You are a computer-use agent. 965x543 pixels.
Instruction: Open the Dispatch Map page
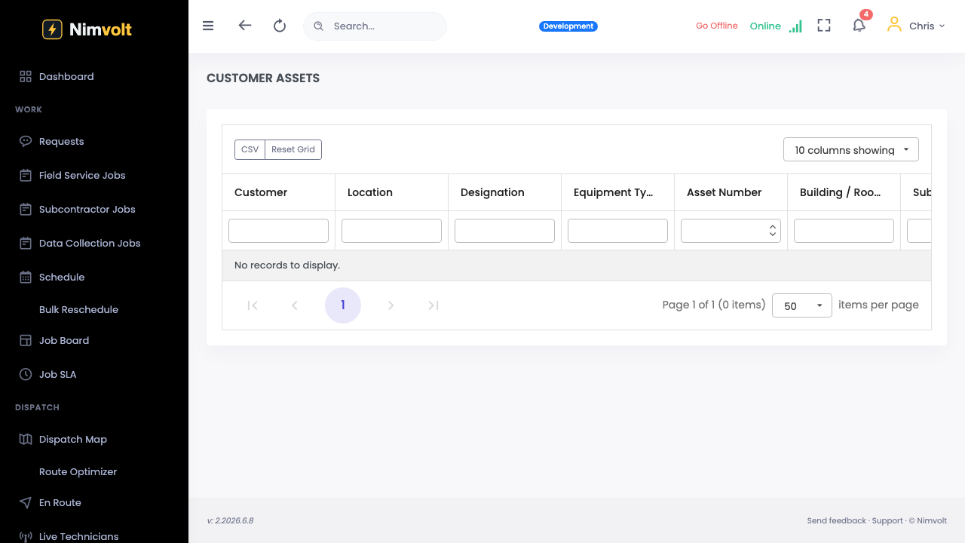click(73, 439)
